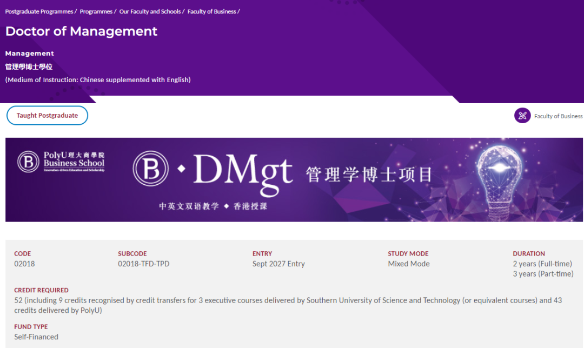The height and width of the screenshot is (348, 584).
Task: Open Our Faculty and Schools breadcrumb
Action: tap(150, 11)
